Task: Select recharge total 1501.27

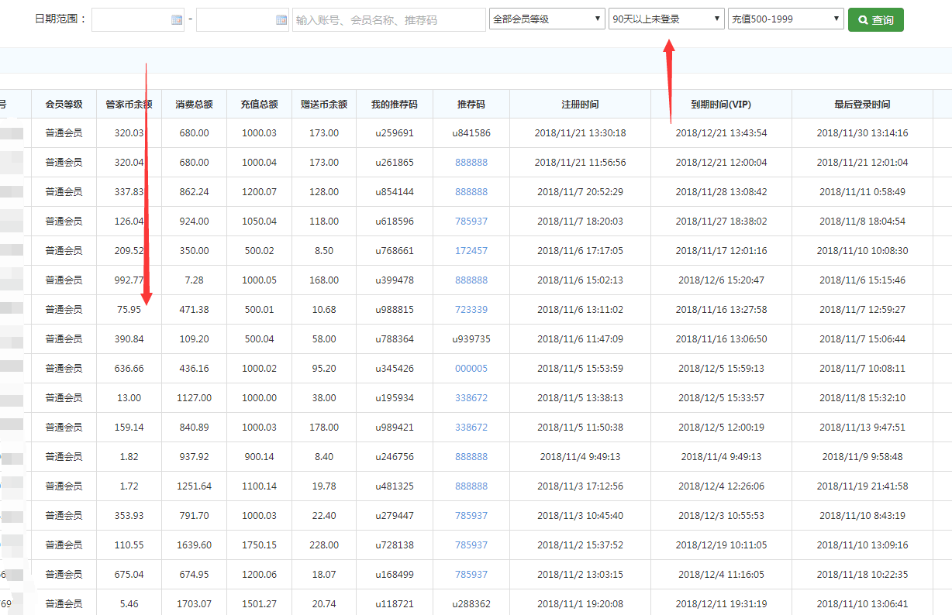Action: [259, 604]
